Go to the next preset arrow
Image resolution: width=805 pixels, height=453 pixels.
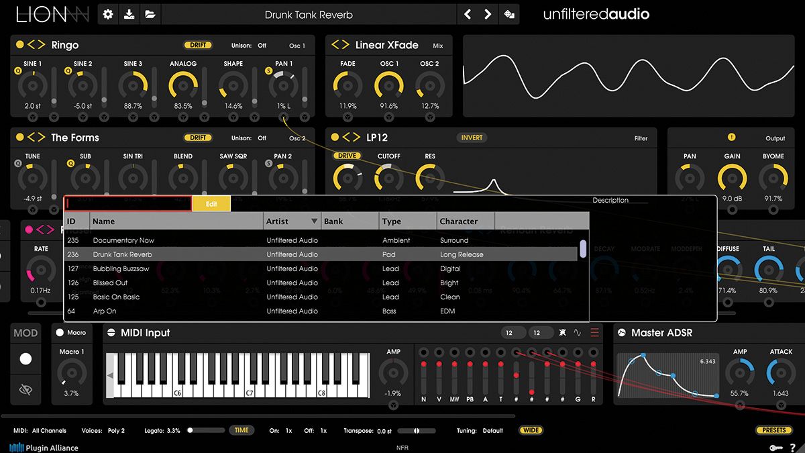[x=488, y=14]
